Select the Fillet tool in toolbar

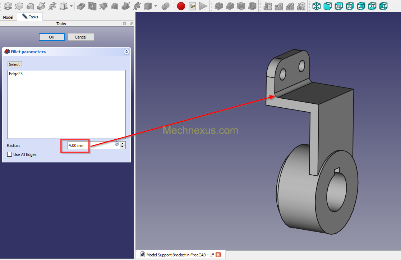tap(219, 6)
